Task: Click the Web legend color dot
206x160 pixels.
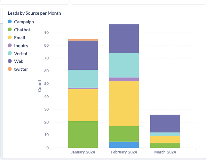Action: point(10,61)
